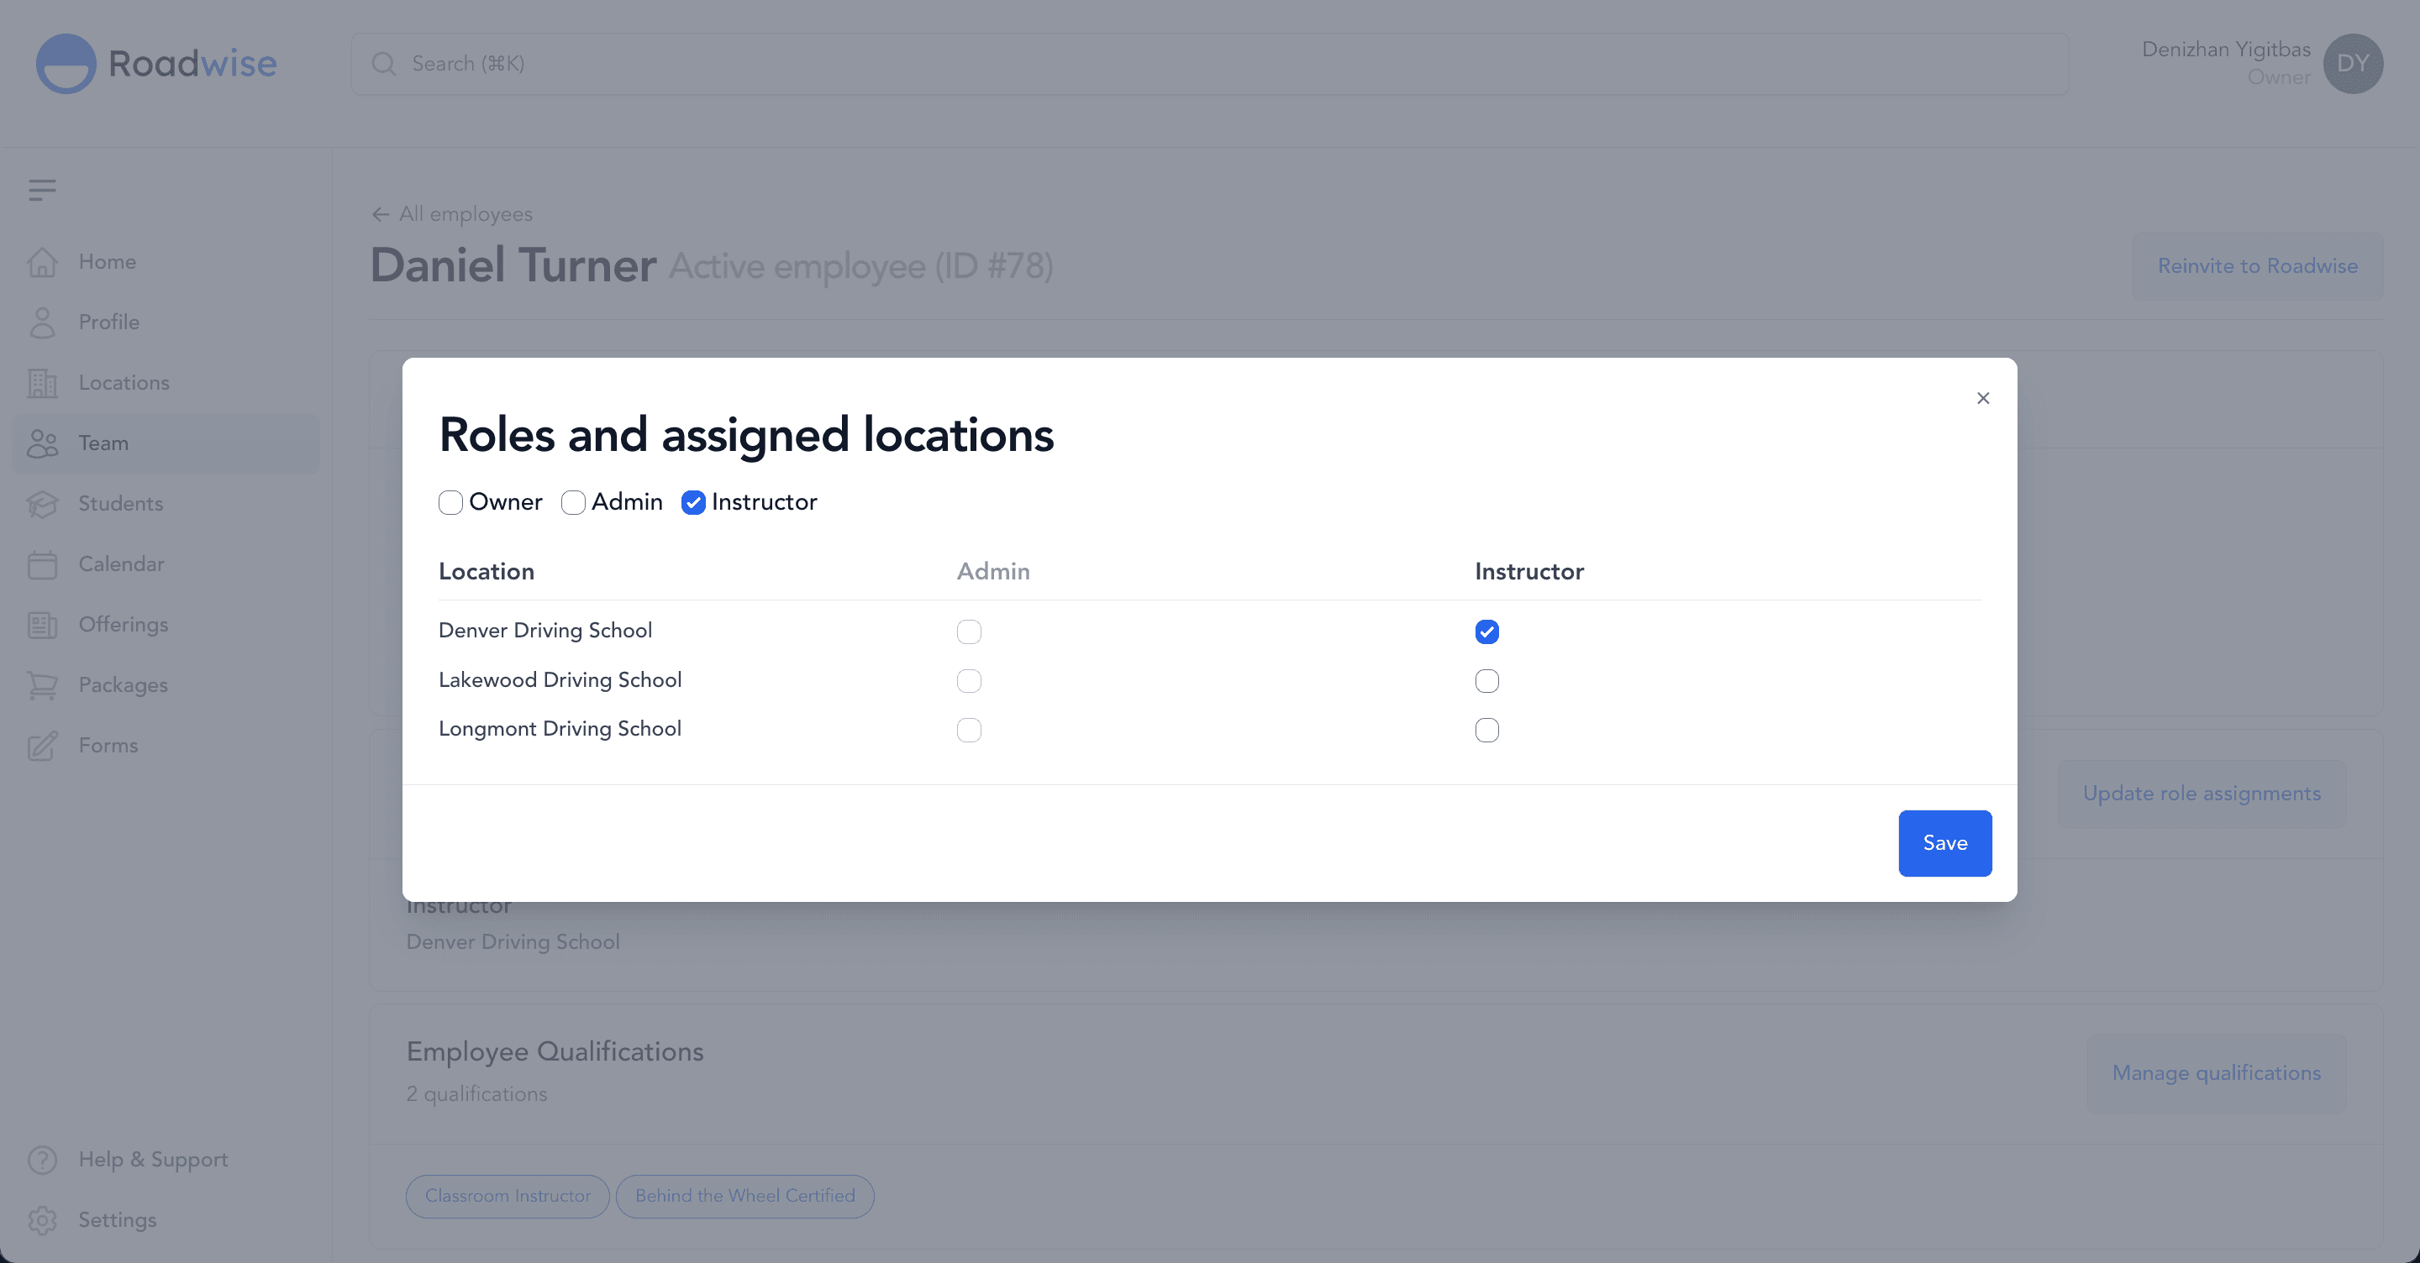The height and width of the screenshot is (1263, 2420).
Task: Click the Help & Support menu item
Action: 154,1161
